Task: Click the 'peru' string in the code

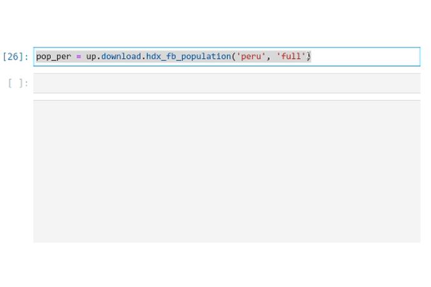Action: (x=251, y=56)
